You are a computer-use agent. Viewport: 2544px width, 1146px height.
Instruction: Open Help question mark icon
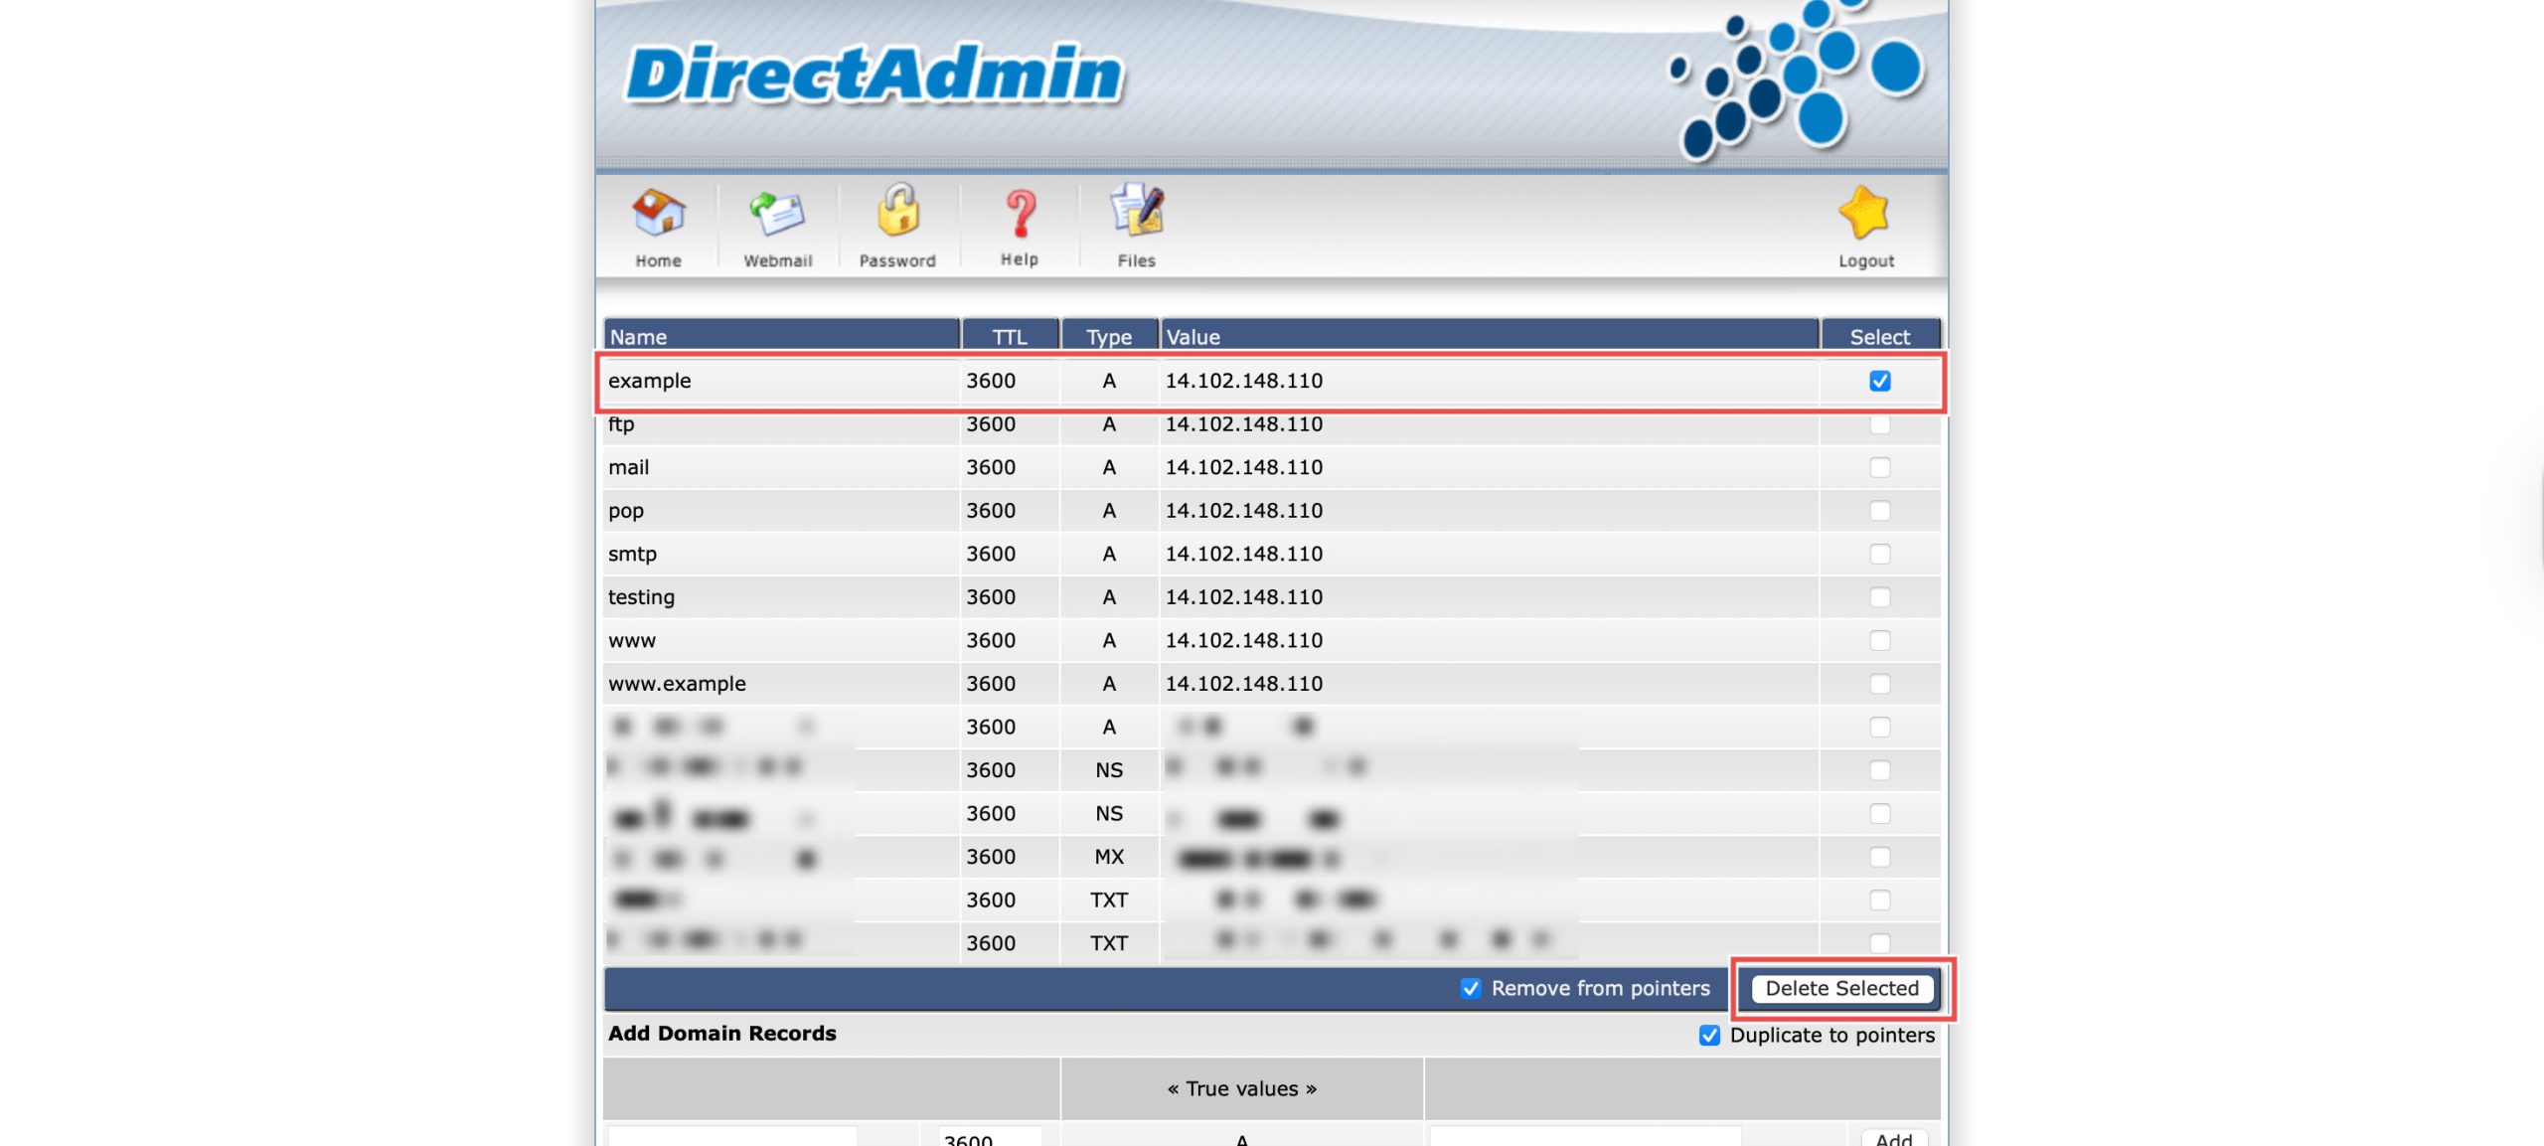point(1020,213)
